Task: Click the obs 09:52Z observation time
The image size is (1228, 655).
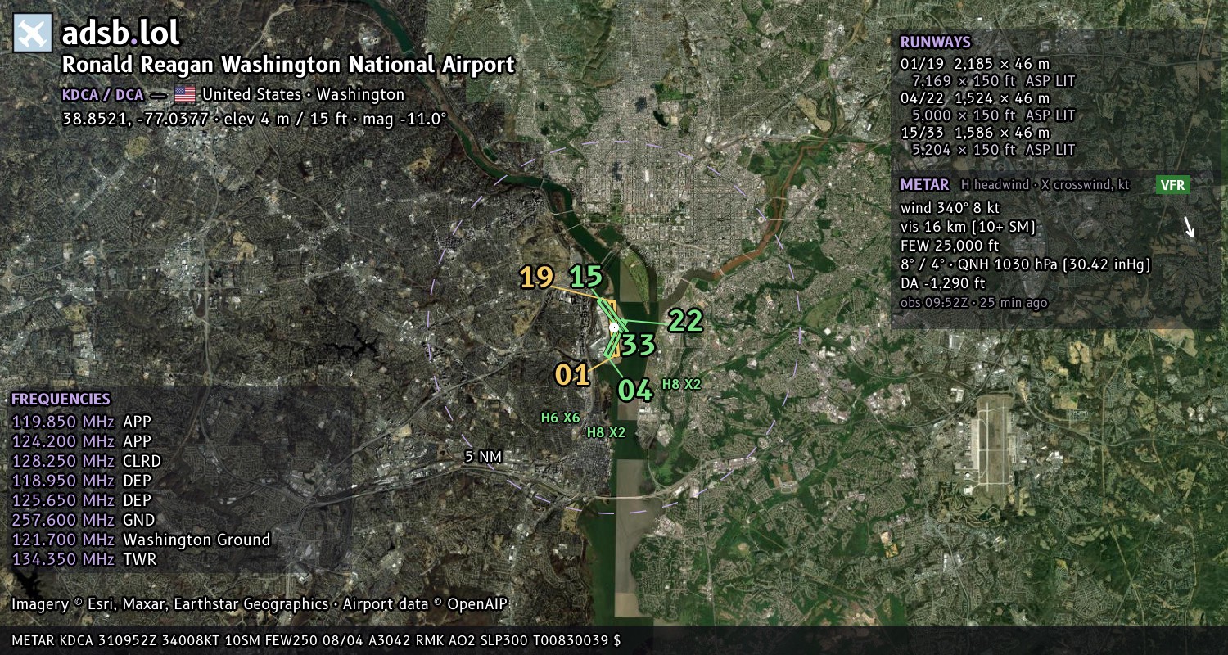Action: [x=973, y=302]
